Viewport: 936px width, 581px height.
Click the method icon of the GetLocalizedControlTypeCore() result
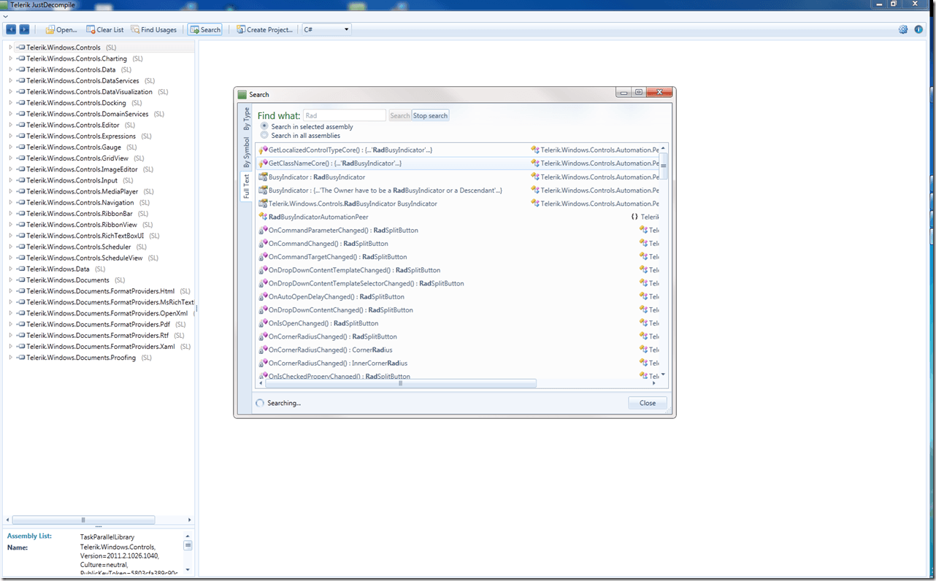pos(264,150)
